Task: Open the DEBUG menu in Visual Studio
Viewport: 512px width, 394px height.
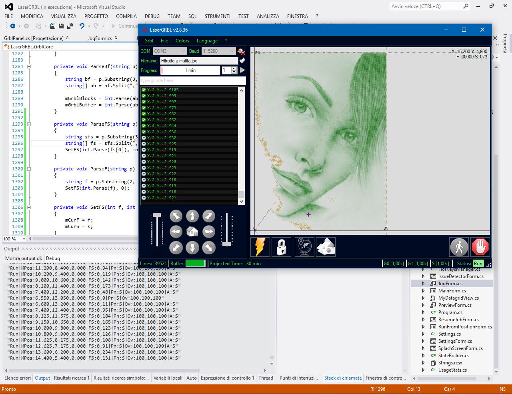Action: coord(152,16)
